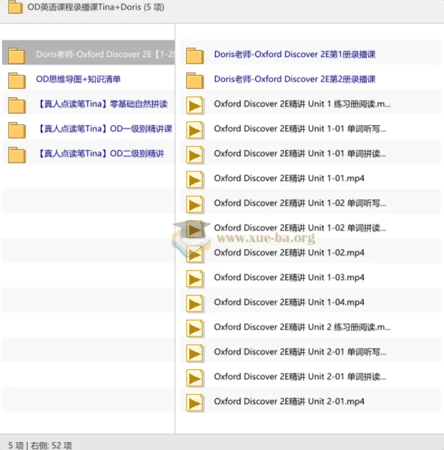Image resolution: width=444 pixels, height=450 pixels.
Task: Click video icon of Unit 1-02.mp4
Action: point(195,254)
